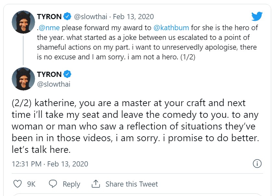Like the tweet with the heart icon
The width and height of the screenshot is (279, 196).
click(x=18, y=184)
